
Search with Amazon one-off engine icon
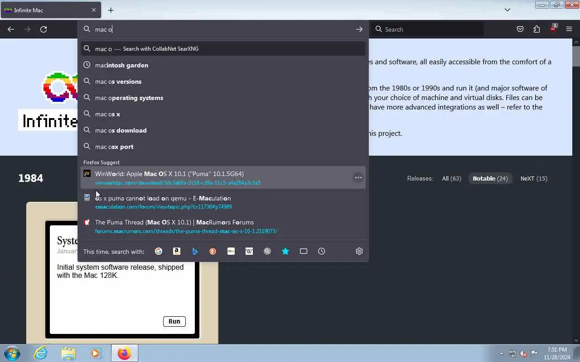tap(177, 251)
